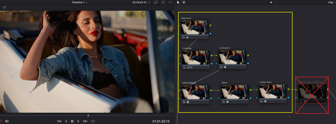Stop playback
The height and width of the screenshot is (124, 336).
(x=72, y=121)
